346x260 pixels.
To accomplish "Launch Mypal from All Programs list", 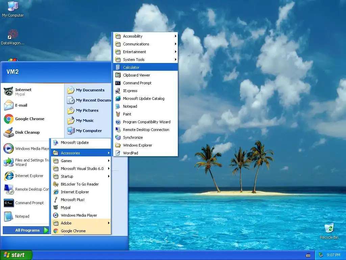I will [x=81, y=208].
